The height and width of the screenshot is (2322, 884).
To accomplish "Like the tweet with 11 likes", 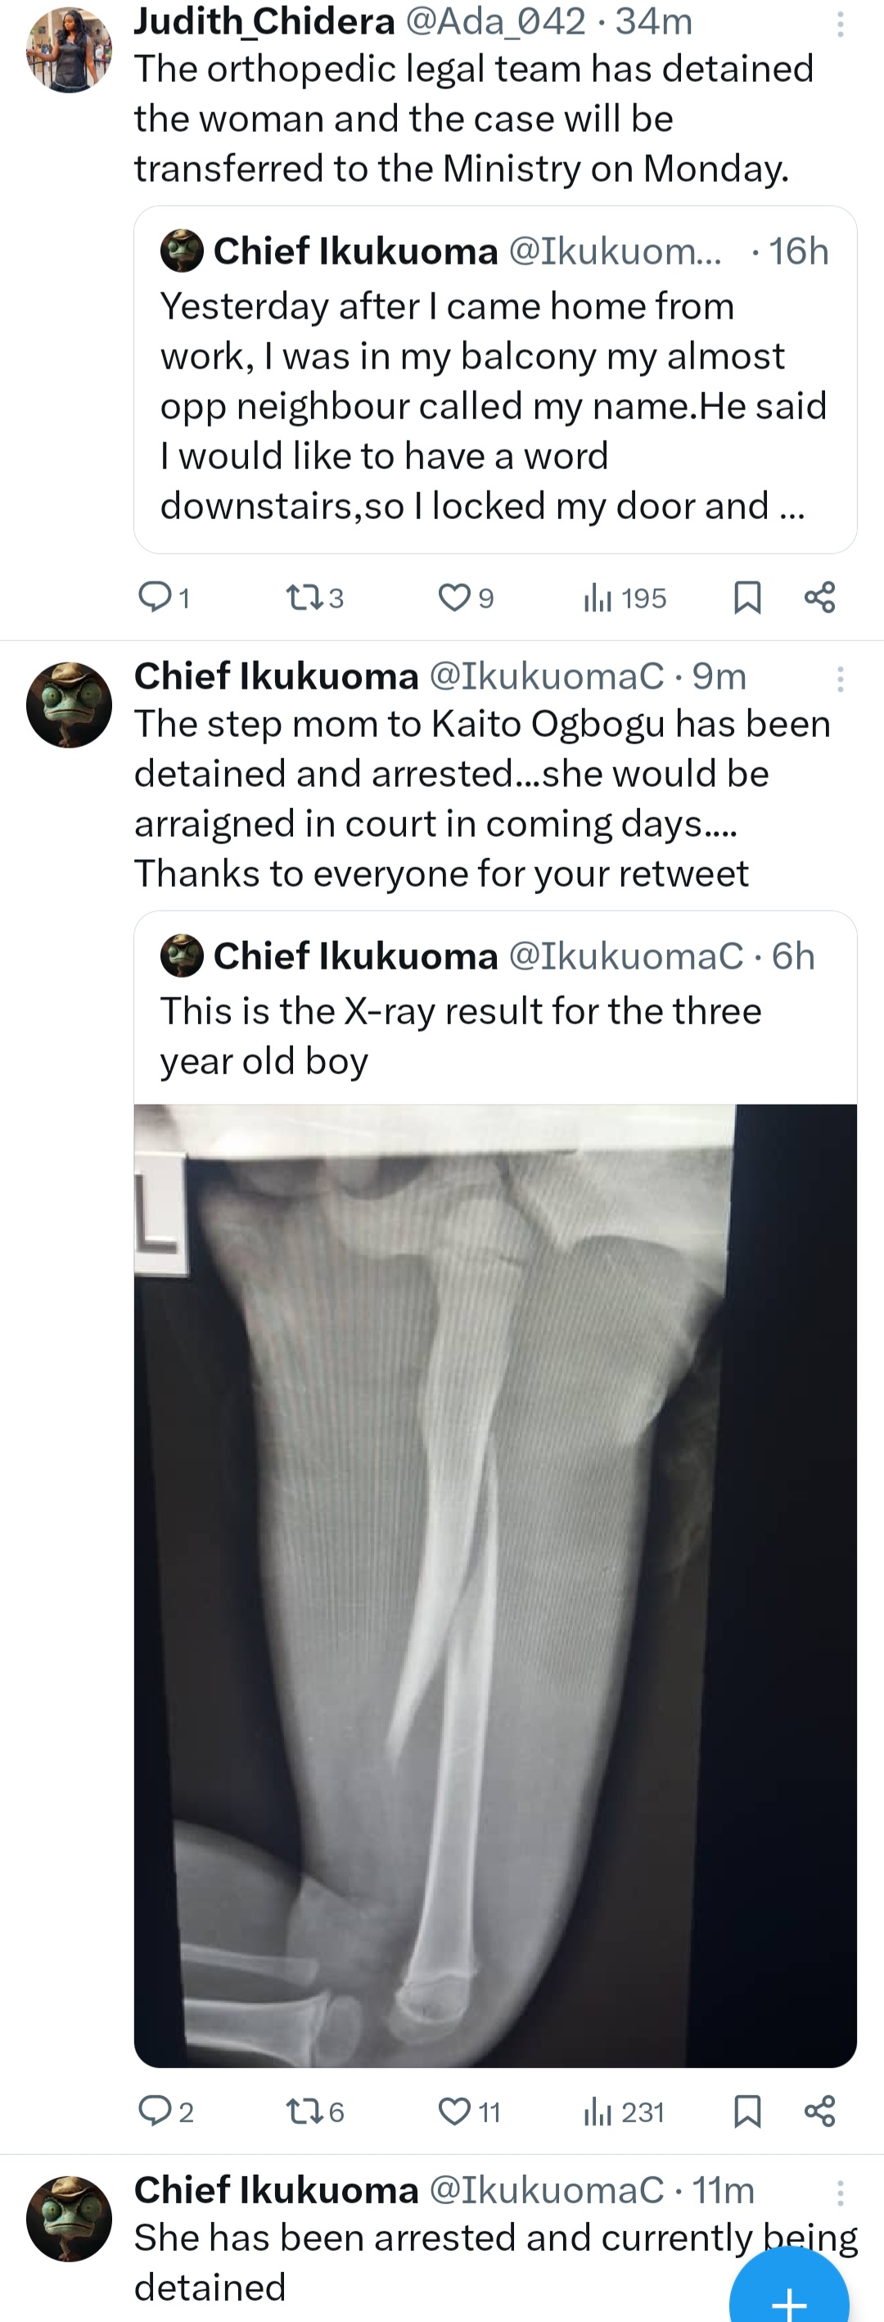I will pos(467,2111).
